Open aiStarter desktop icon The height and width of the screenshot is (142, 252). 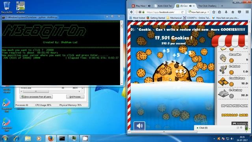20,7
